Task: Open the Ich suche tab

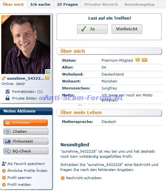Action: pos(40,4)
